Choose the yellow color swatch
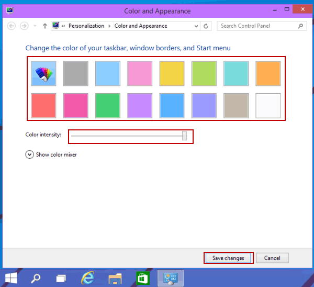Image resolution: width=314 pixels, height=287 pixels. [x=172, y=73]
